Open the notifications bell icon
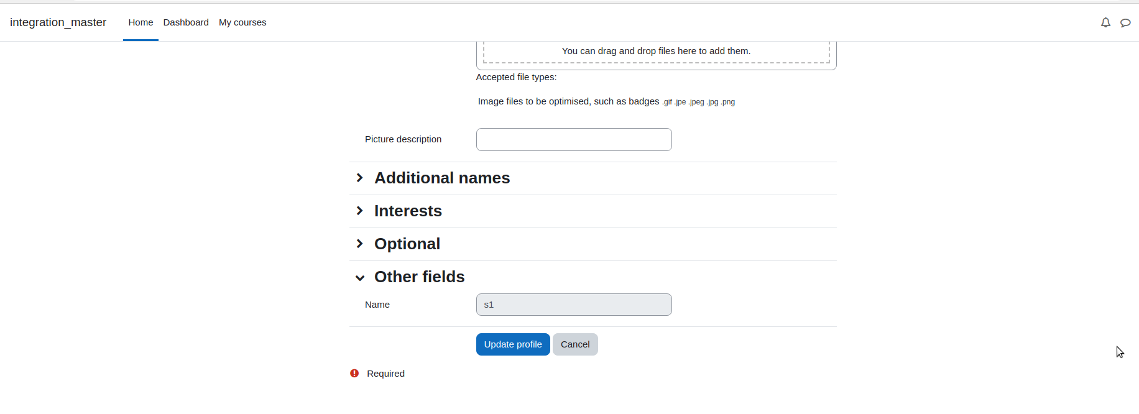1139x414 pixels. (x=1105, y=22)
